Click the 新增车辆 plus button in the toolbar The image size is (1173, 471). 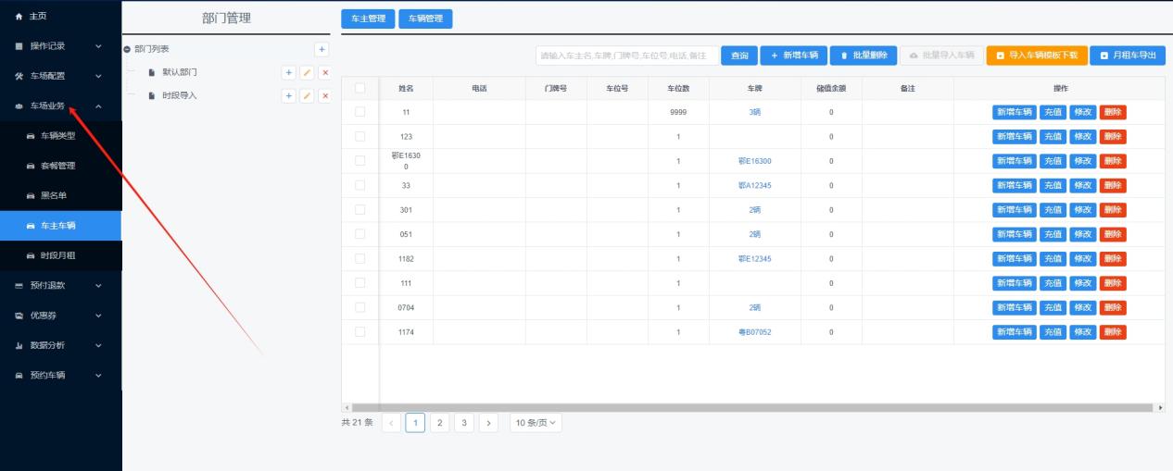pyautogui.click(x=794, y=56)
